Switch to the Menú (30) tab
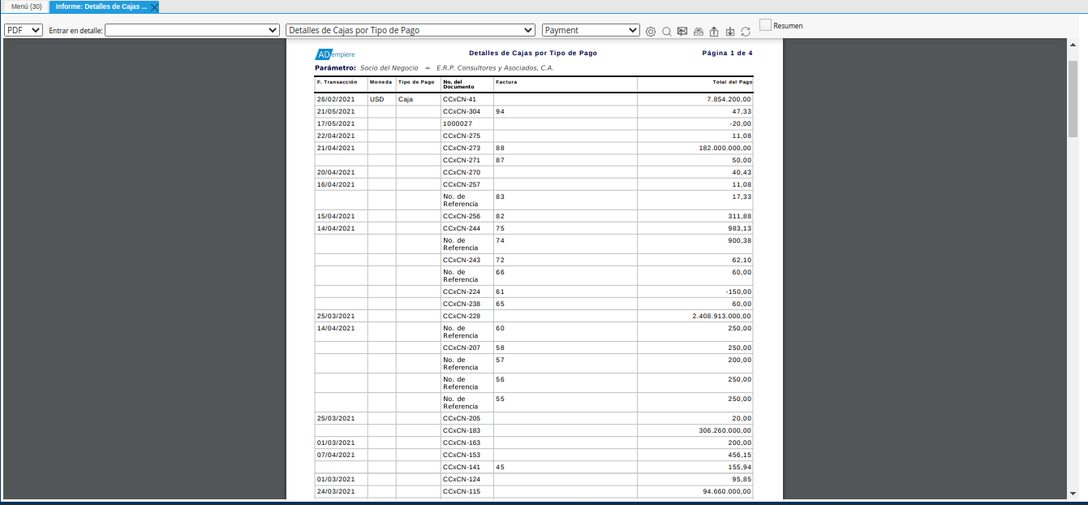The width and height of the screenshot is (1088, 505). (26, 6)
